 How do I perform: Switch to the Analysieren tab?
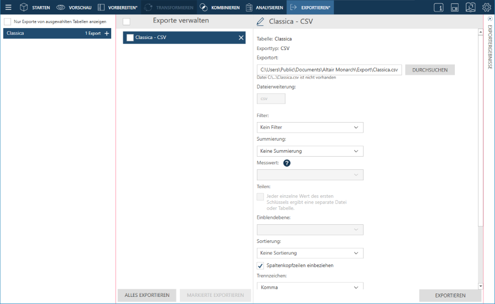click(265, 7)
